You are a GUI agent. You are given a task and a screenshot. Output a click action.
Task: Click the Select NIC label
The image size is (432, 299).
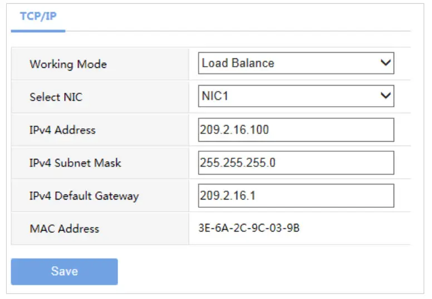[x=56, y=97]
